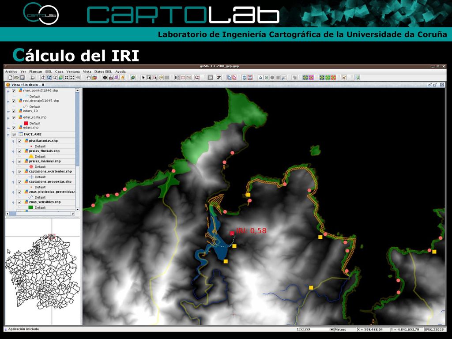452x339 pixels.
Task: Collapse the FACT_AMB group node
Action: click(8, 135)
